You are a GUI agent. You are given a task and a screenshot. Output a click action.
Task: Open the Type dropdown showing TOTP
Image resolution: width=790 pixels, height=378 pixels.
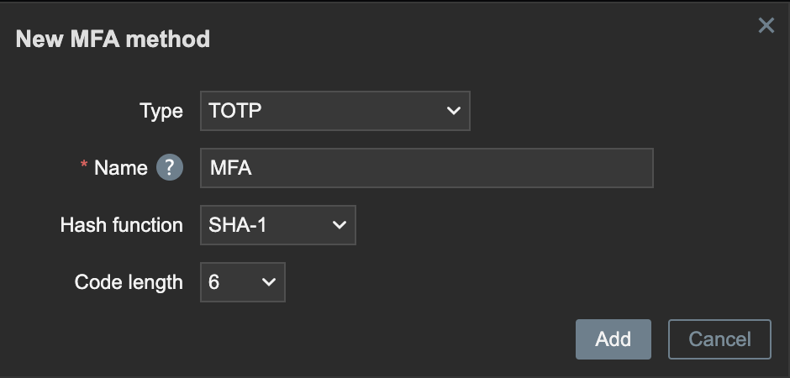point(335,111)
